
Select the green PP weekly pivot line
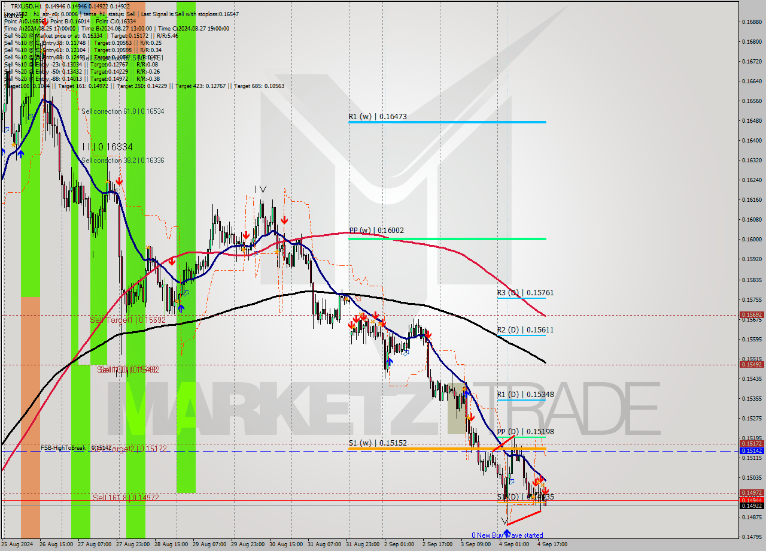point(447,239)
